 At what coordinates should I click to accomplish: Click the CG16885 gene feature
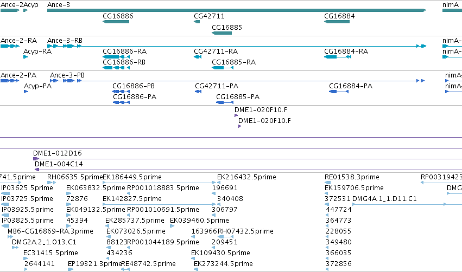(221, 33)
